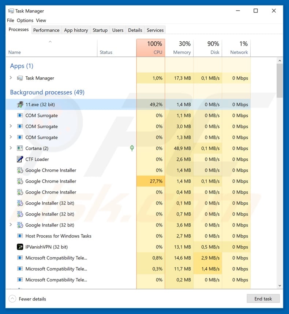Select the Processes tab

click(x=19, y=30)
